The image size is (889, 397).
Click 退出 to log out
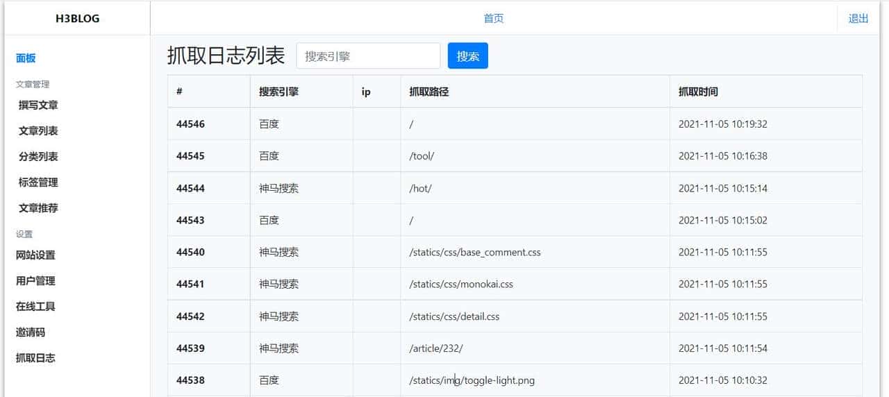point(858,19)
